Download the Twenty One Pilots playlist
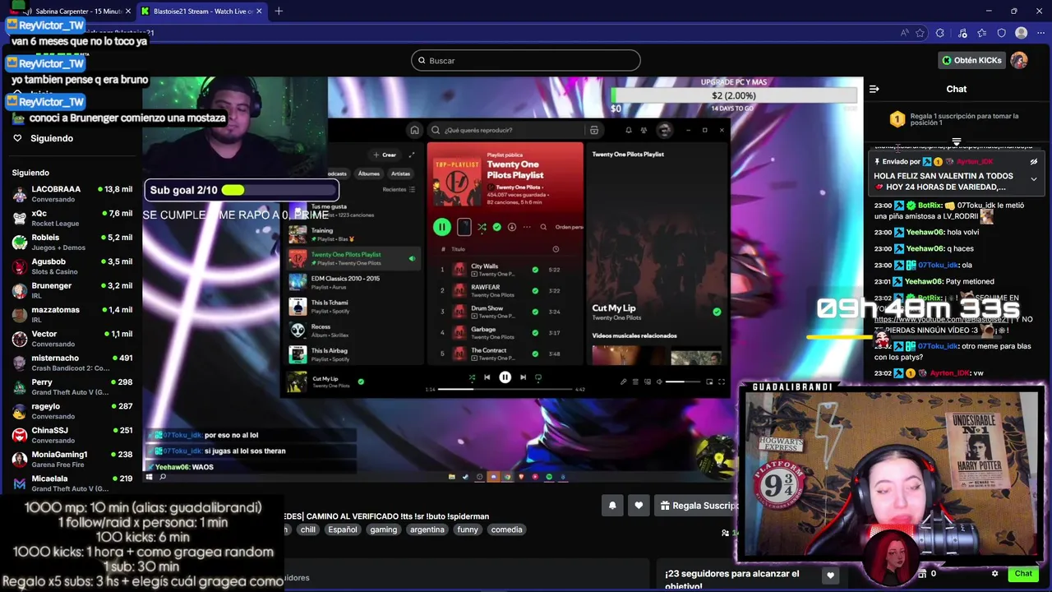 click(x=511, y=227)
